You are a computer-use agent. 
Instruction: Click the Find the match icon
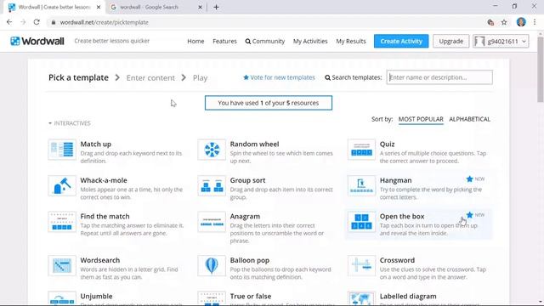(62, 222)
